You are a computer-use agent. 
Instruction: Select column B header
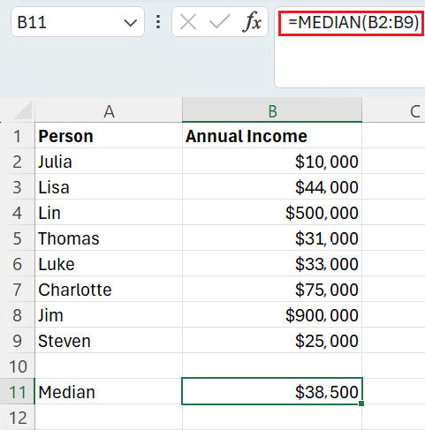pos(272,111)
